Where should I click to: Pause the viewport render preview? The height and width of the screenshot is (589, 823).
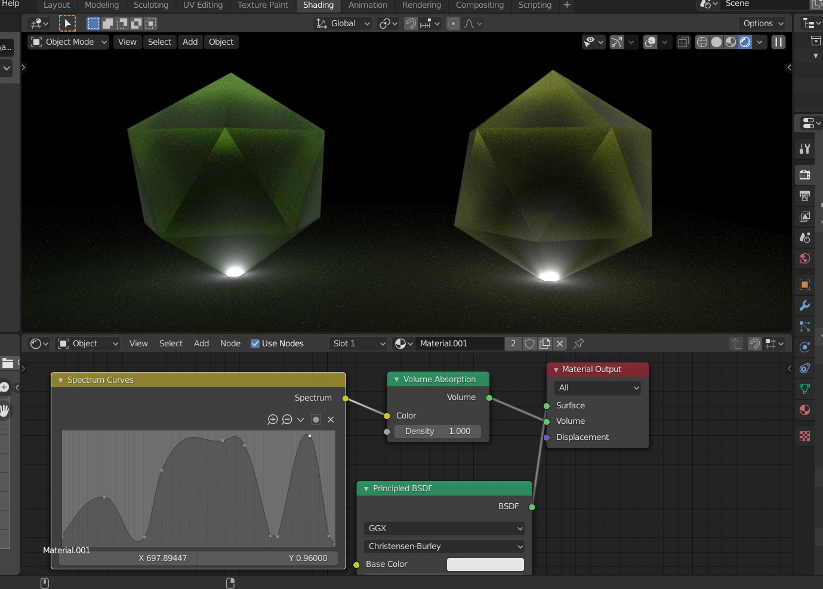(x=778, y=42)
